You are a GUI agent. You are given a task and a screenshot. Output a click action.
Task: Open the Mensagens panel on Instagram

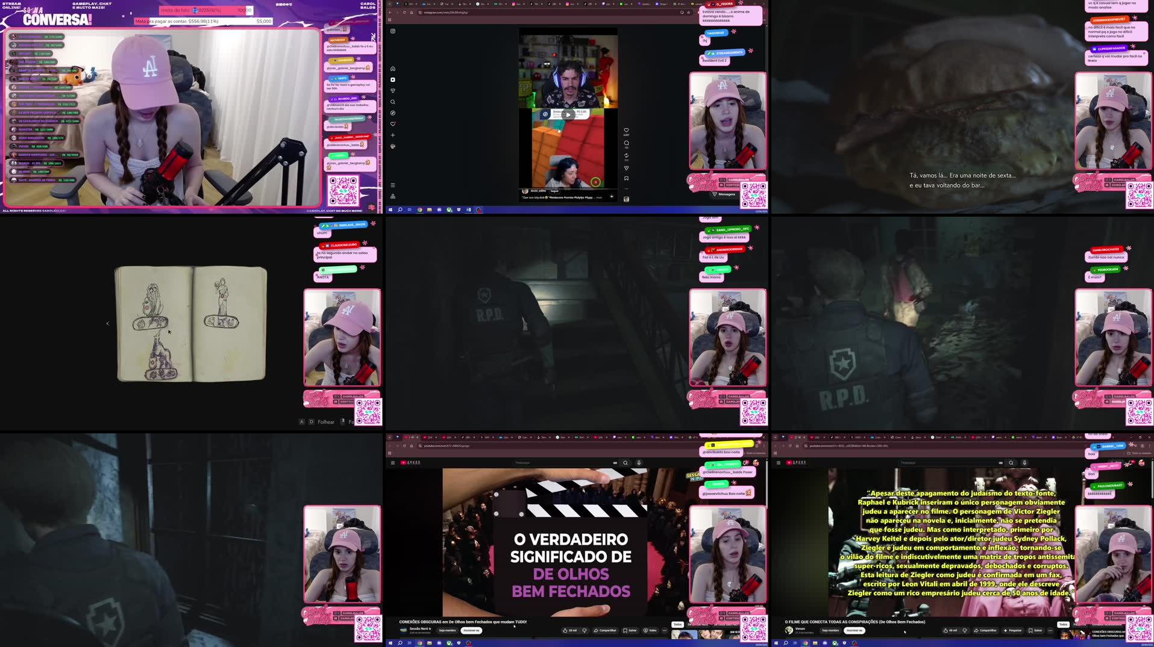pos(723,194)
